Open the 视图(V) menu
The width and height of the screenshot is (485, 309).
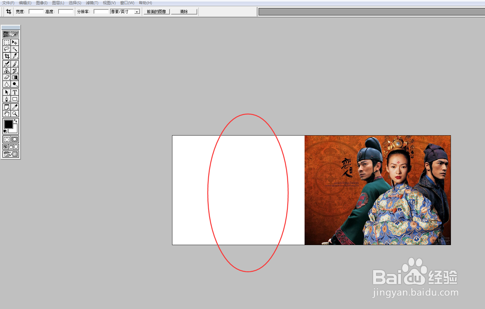109,3
